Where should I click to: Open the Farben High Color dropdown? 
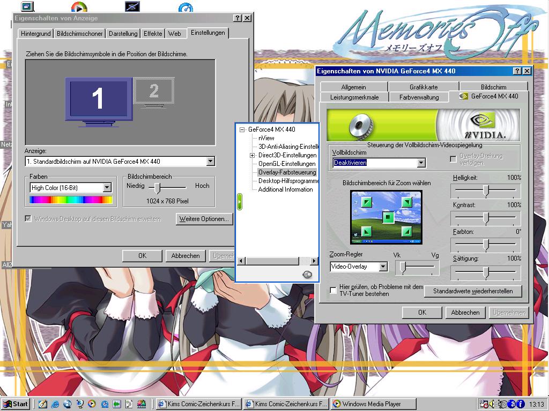107,187
